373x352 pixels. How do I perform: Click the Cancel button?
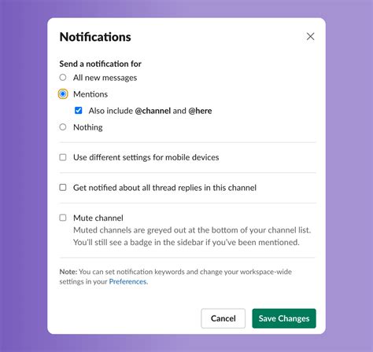[223, 318]
